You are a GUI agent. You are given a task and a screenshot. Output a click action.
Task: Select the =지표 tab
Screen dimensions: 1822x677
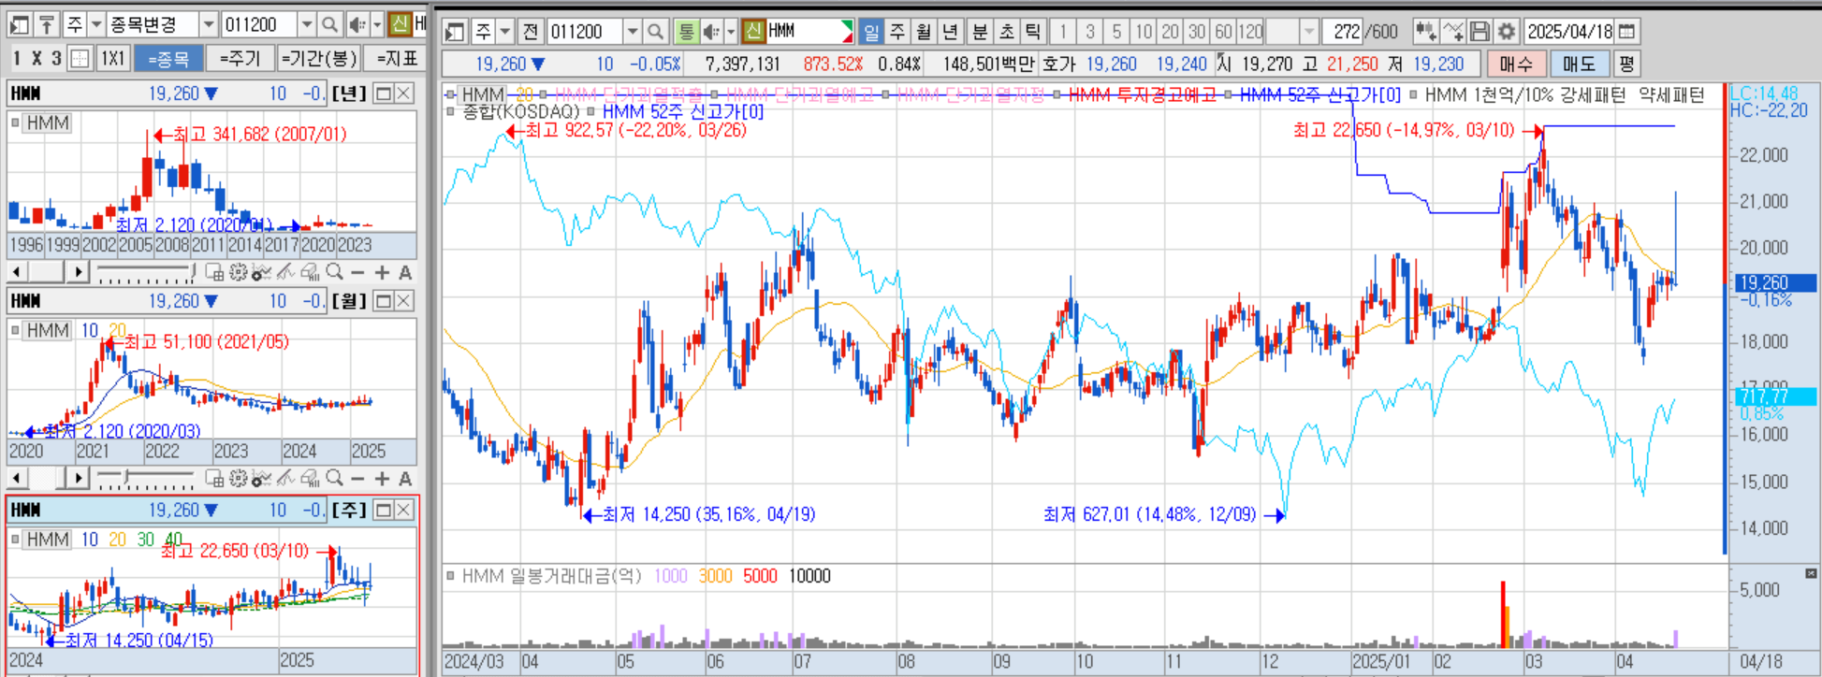pos(397,59)
